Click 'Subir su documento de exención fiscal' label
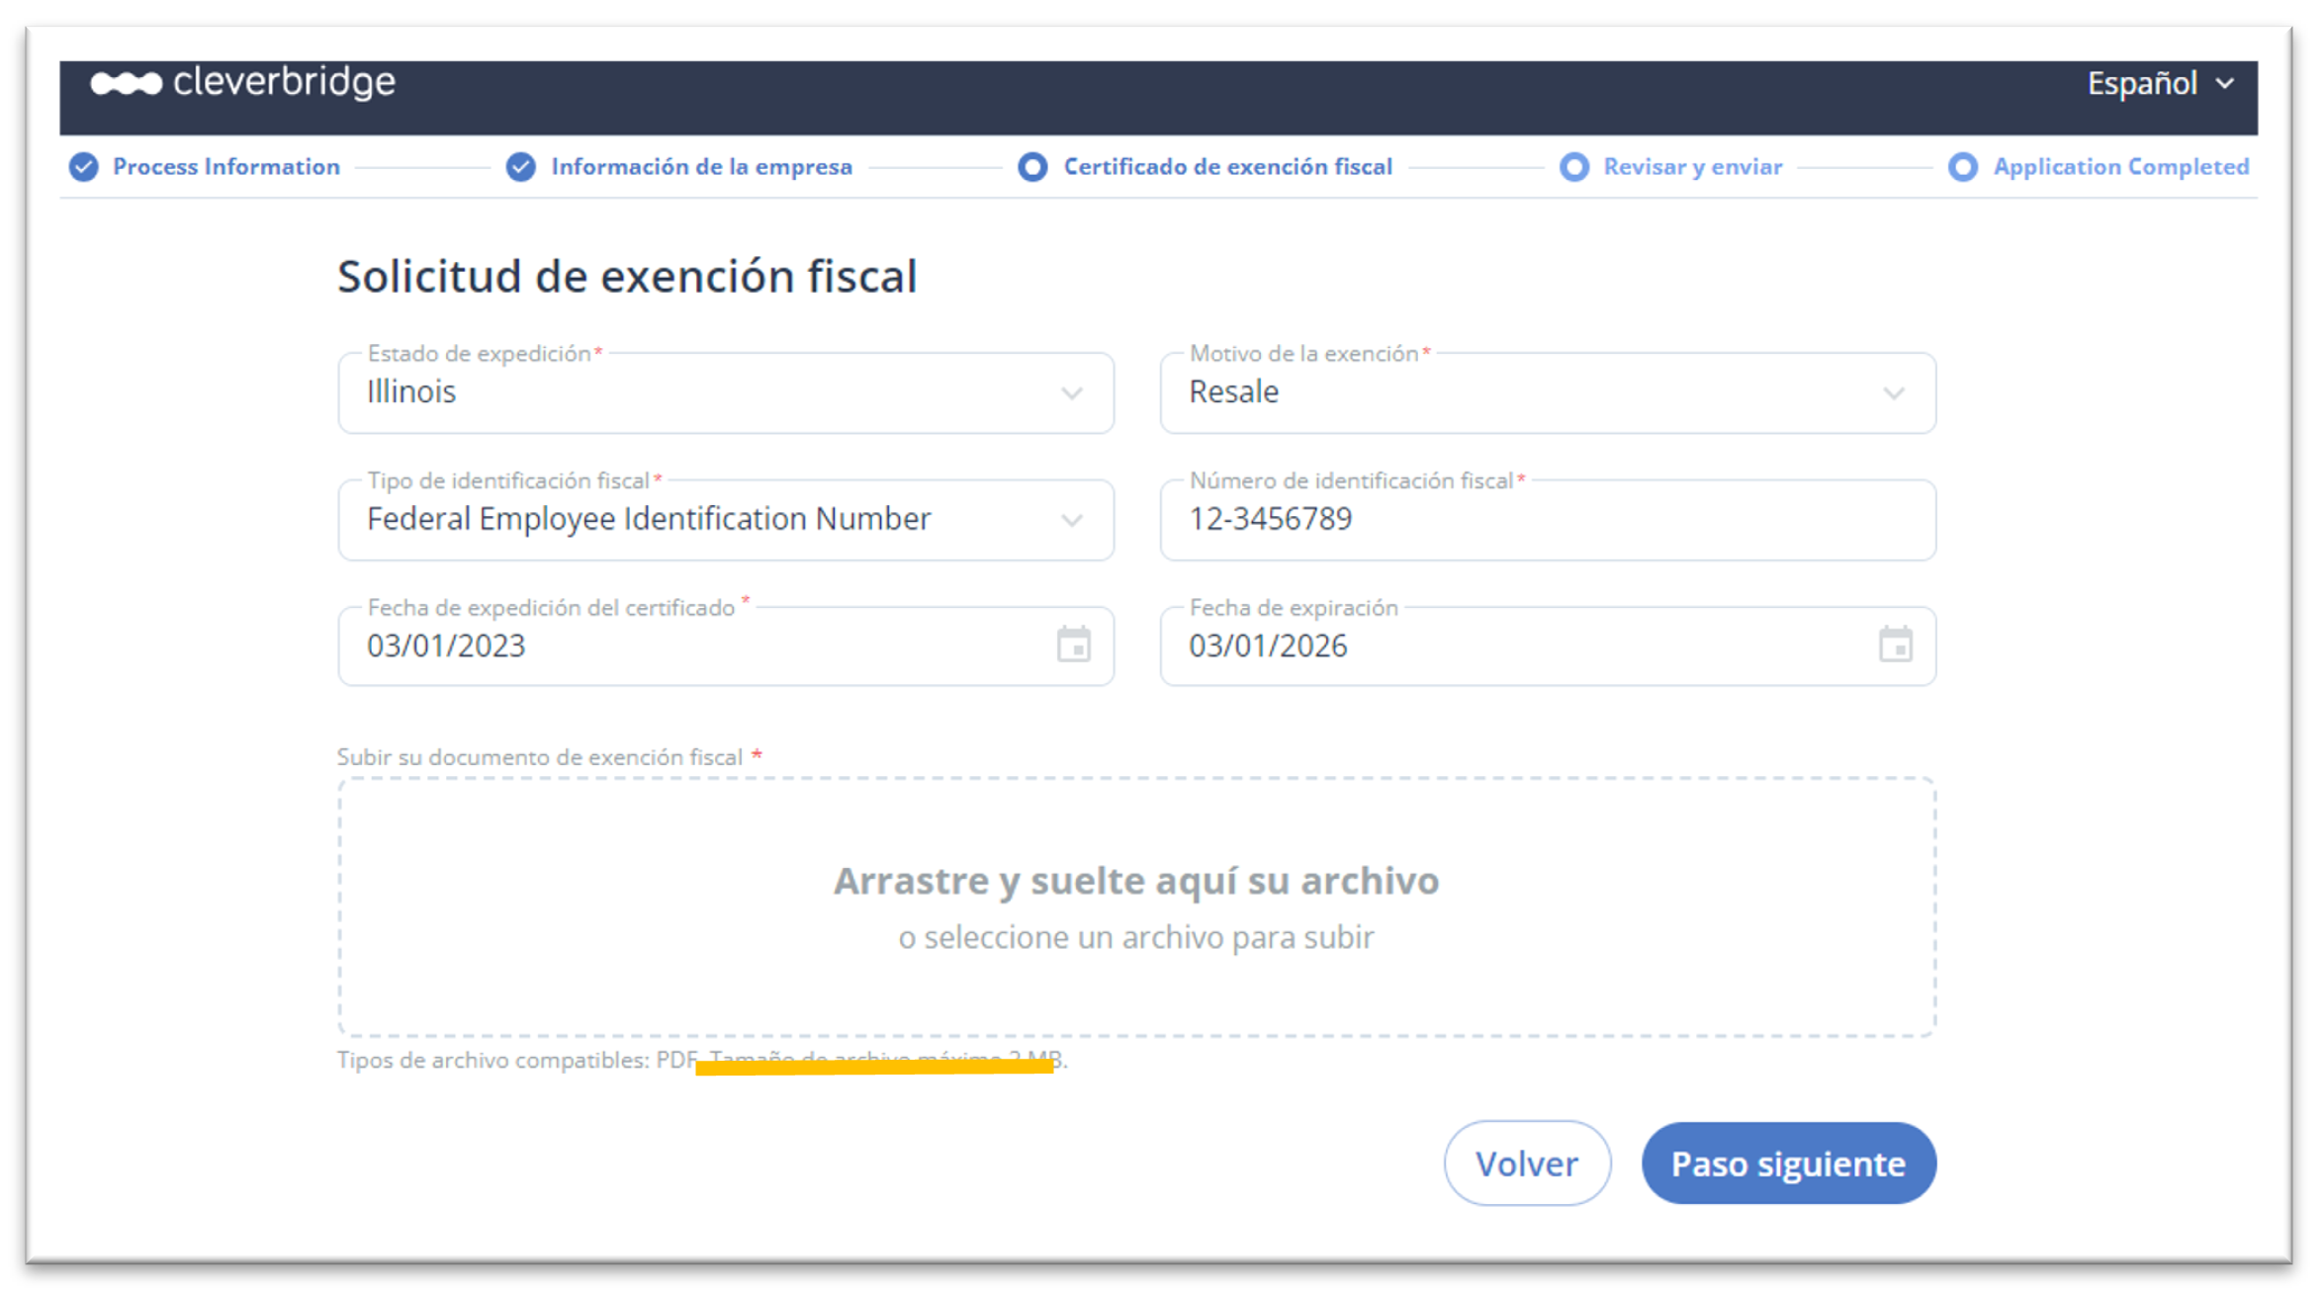 click(540, 757)
